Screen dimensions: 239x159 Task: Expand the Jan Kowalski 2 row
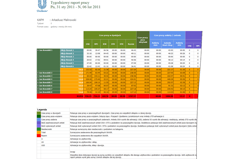[38, 73]
